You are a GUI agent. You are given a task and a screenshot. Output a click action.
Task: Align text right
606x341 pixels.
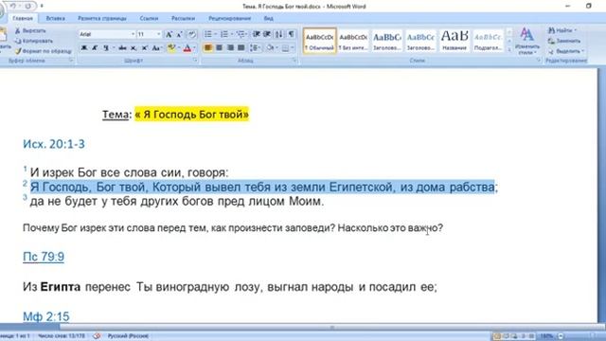click(230, 48)
